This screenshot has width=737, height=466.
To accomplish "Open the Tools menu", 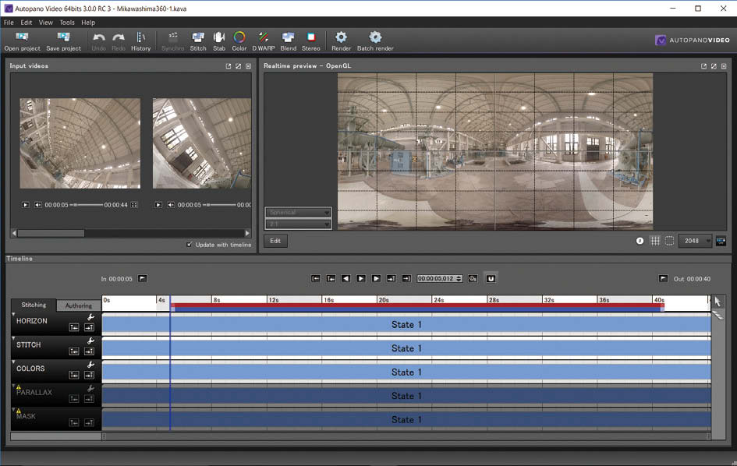I will pos(67,22).
